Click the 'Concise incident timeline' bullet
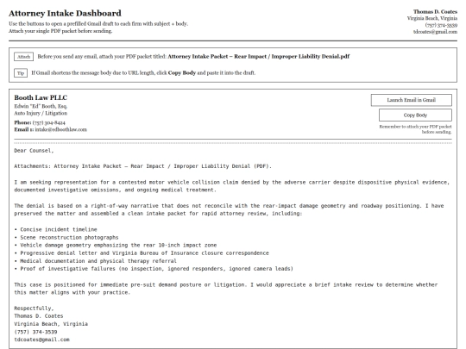Screen dimensions: 466x349 [x=55, y=229]
